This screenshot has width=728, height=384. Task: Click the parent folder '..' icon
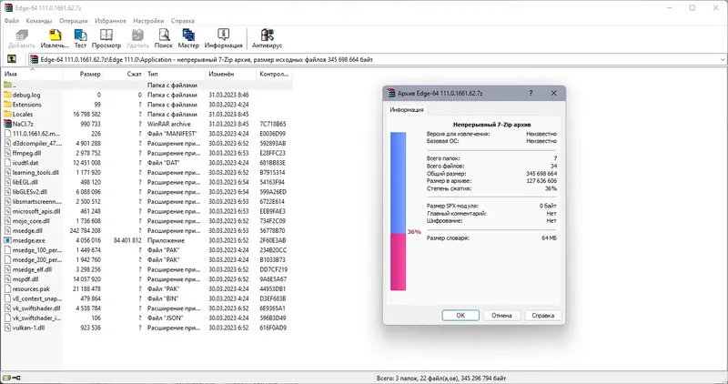[x=7, y=85]
